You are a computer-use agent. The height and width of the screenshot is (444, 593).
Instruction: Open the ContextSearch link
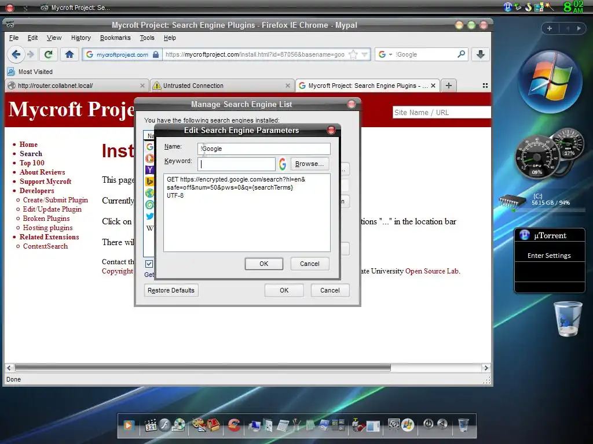click(x=45, y=246)
